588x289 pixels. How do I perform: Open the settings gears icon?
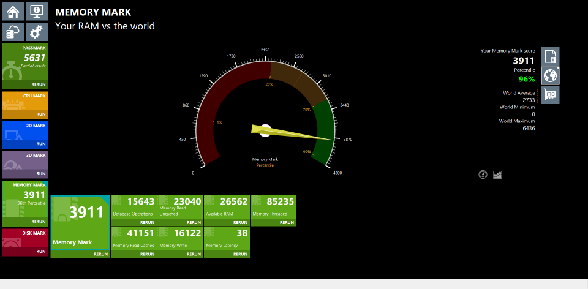point(37,32)
